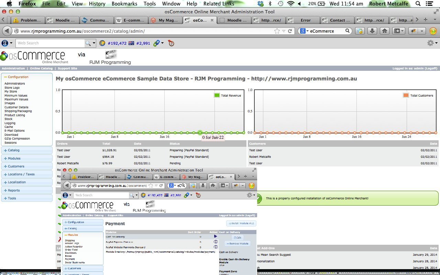Screen dimensions: 440x275
Task: Click the Total Revenue green legend swatch
Action: point(217,95)
